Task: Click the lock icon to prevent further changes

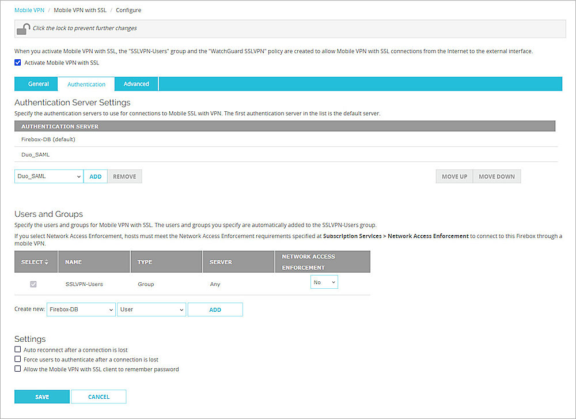Action: pyautogui.click(x=23, y=28)
